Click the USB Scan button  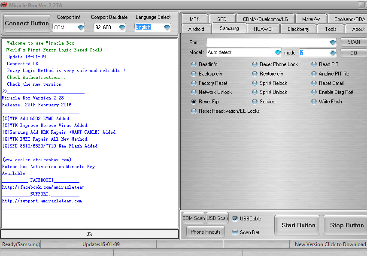click(217, 218)
